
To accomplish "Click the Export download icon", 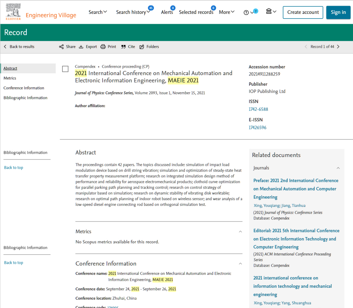I will point(81,47).
